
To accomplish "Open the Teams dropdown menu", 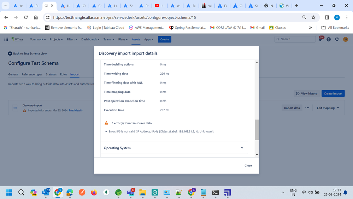I will click(x=109, y=39).
